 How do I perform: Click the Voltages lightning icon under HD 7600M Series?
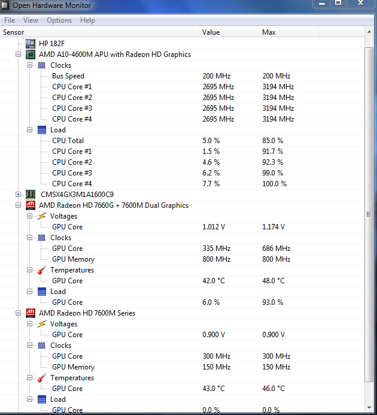[x=42, y=324]
